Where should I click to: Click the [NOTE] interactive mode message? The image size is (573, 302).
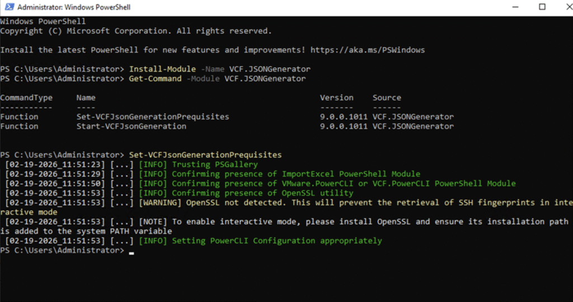[353, 221]
